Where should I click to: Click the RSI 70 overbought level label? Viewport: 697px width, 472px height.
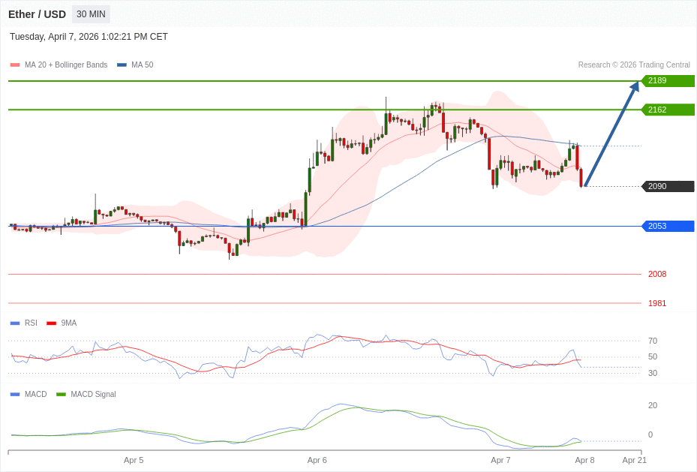click(653, 341)
